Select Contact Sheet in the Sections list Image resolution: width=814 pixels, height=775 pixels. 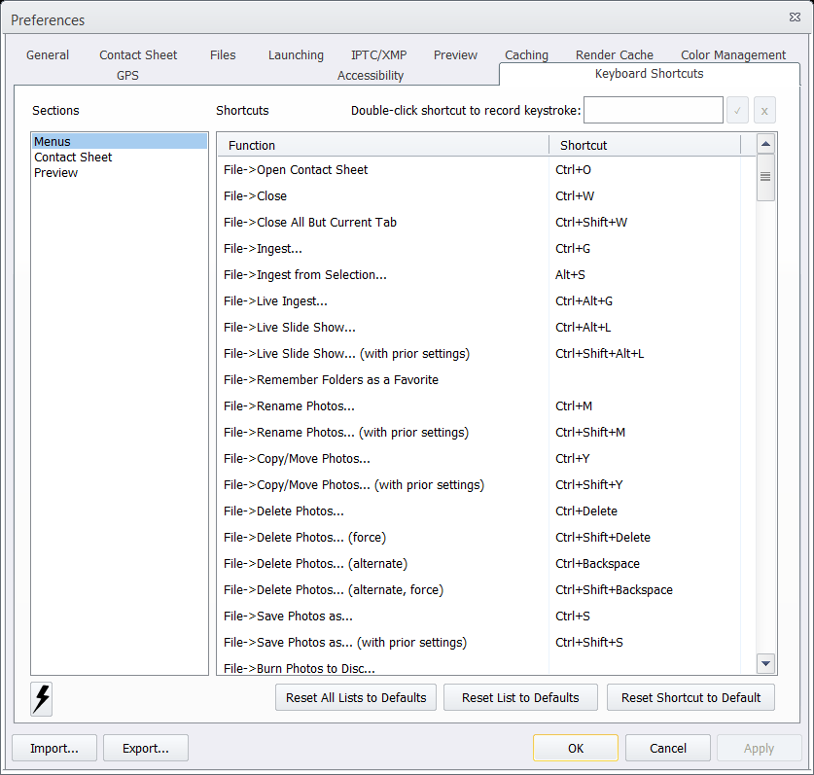pos(72,157)
